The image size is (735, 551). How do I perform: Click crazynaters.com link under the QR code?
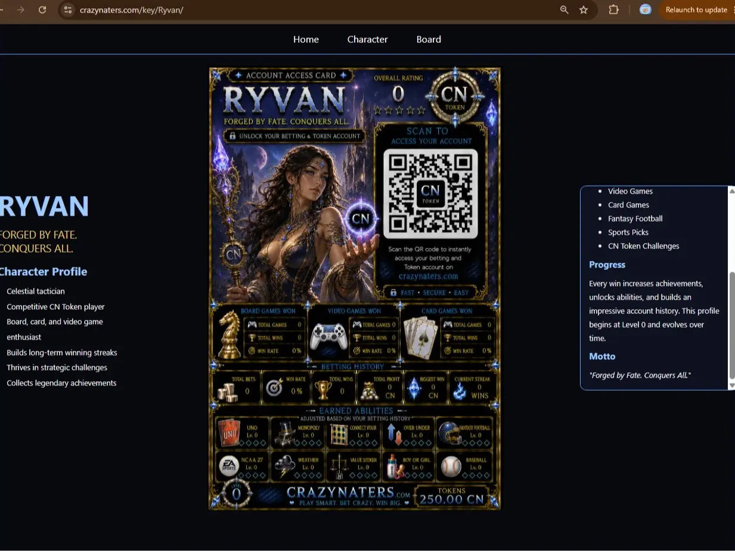(429, 276)
